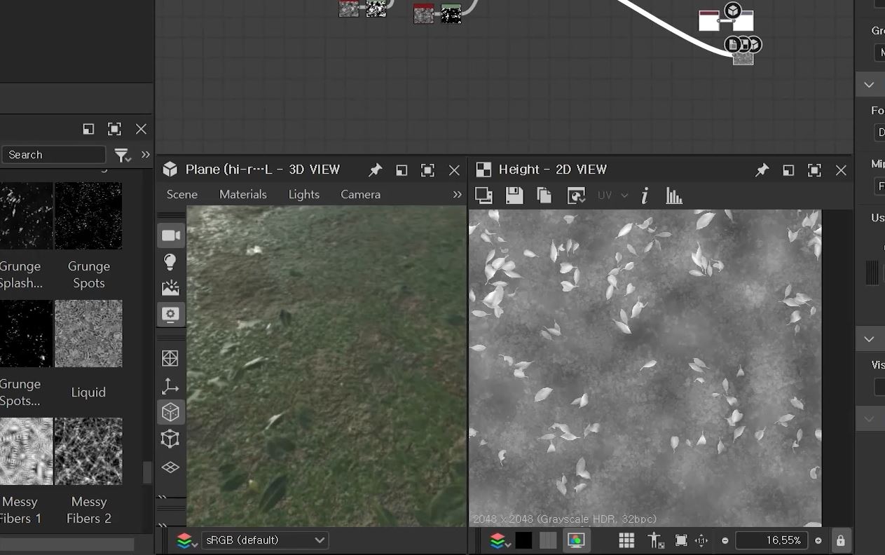Toggle tiling grid in 2D view bottom bar

click(x=626, y=540)
